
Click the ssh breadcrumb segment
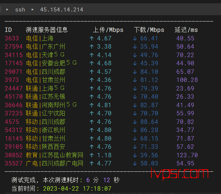coord(20,10)
